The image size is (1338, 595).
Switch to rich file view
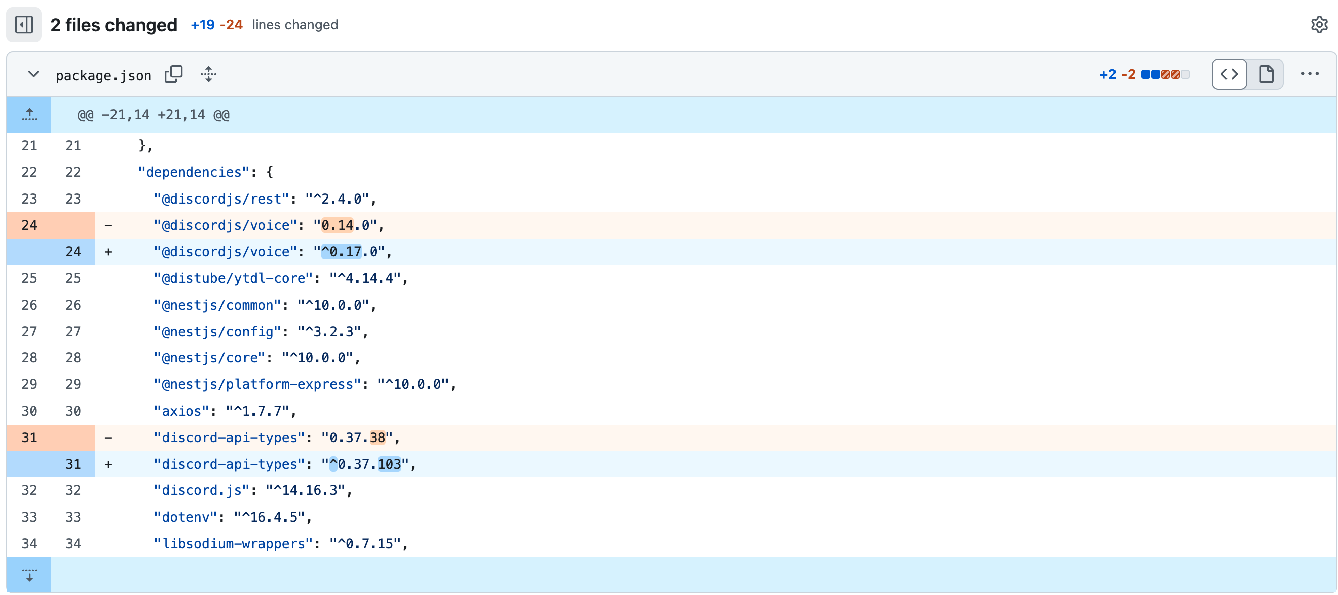click(x=1266, y=74)
